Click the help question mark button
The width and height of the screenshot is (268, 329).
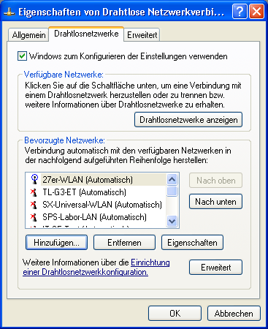click(240, 12)
